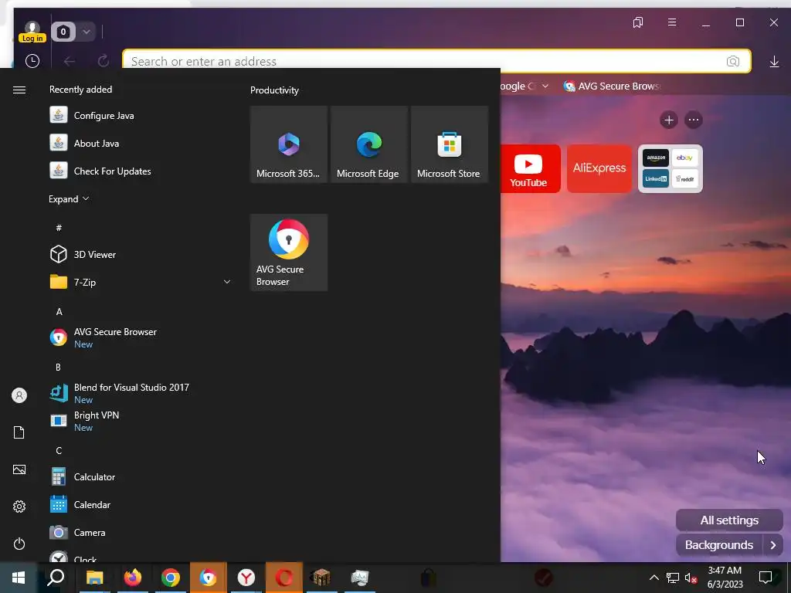Image resolution: width=791 pixels, height=593 pixels.
Task: Click the muted volume tray icon
Action: pyautogui.click(x=691, y=578)
